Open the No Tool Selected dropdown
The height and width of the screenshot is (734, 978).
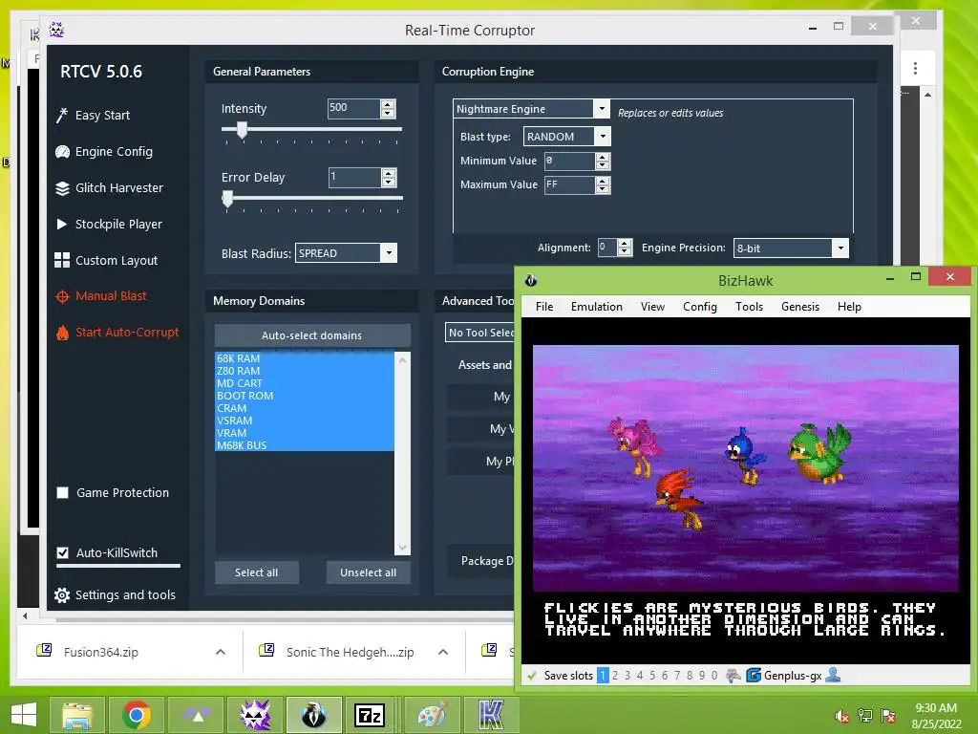tap(480, 333)
